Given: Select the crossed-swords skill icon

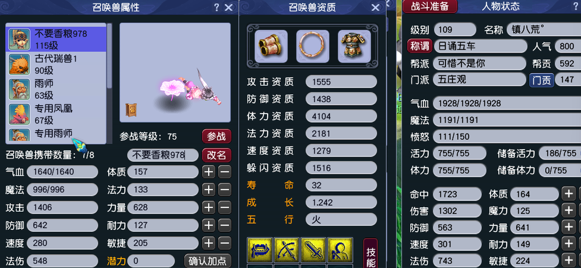Looking at the screenshot, I should (287, 251).
